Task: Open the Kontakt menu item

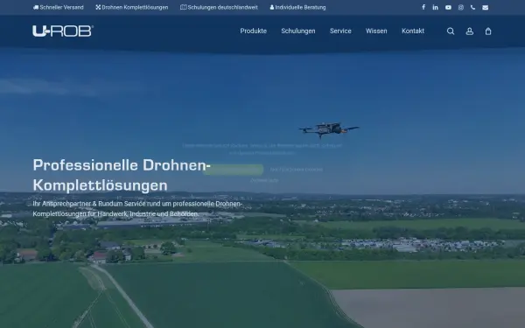Action: click(413, 31)
